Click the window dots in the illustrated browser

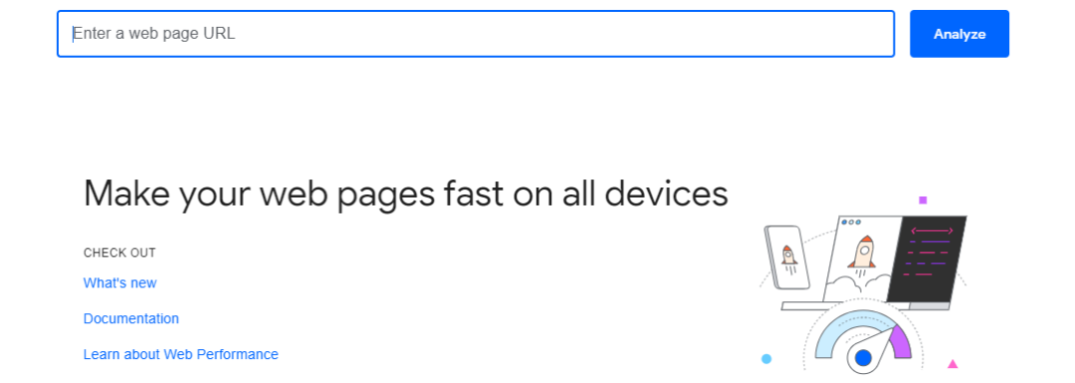click(851, 222)
